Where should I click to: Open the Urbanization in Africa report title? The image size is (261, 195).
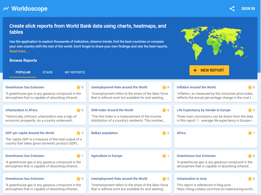click(21, 110)
